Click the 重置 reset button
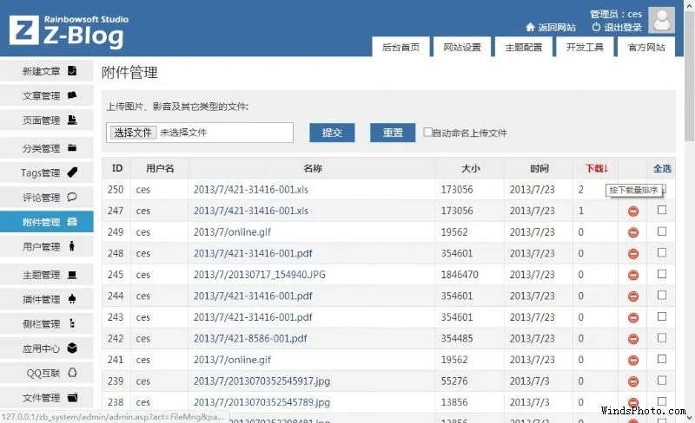The height and width of the screenshot is (423, 695). [393, 133]
